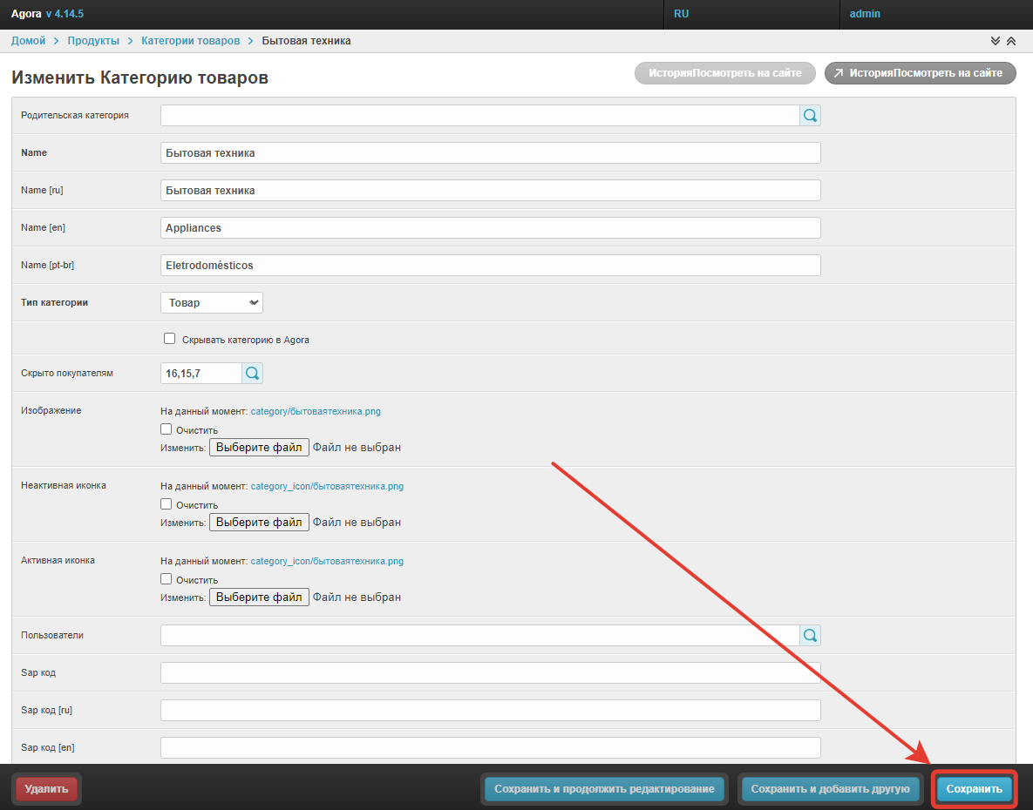Click the search icon next to Родительская категория
The height and width of the screenshot is (810, 1033).
(x=810, y=116)
